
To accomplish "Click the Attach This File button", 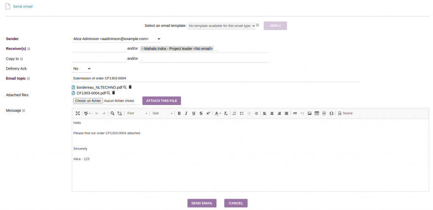I will tap(162, 101).
